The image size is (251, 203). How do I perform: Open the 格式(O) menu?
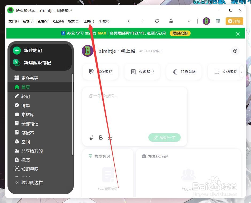tap(74, 21)
